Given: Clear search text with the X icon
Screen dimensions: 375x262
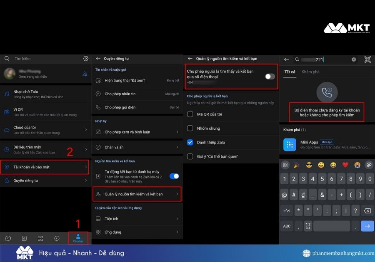Looking at the screenshot, I should coord(354,59).
